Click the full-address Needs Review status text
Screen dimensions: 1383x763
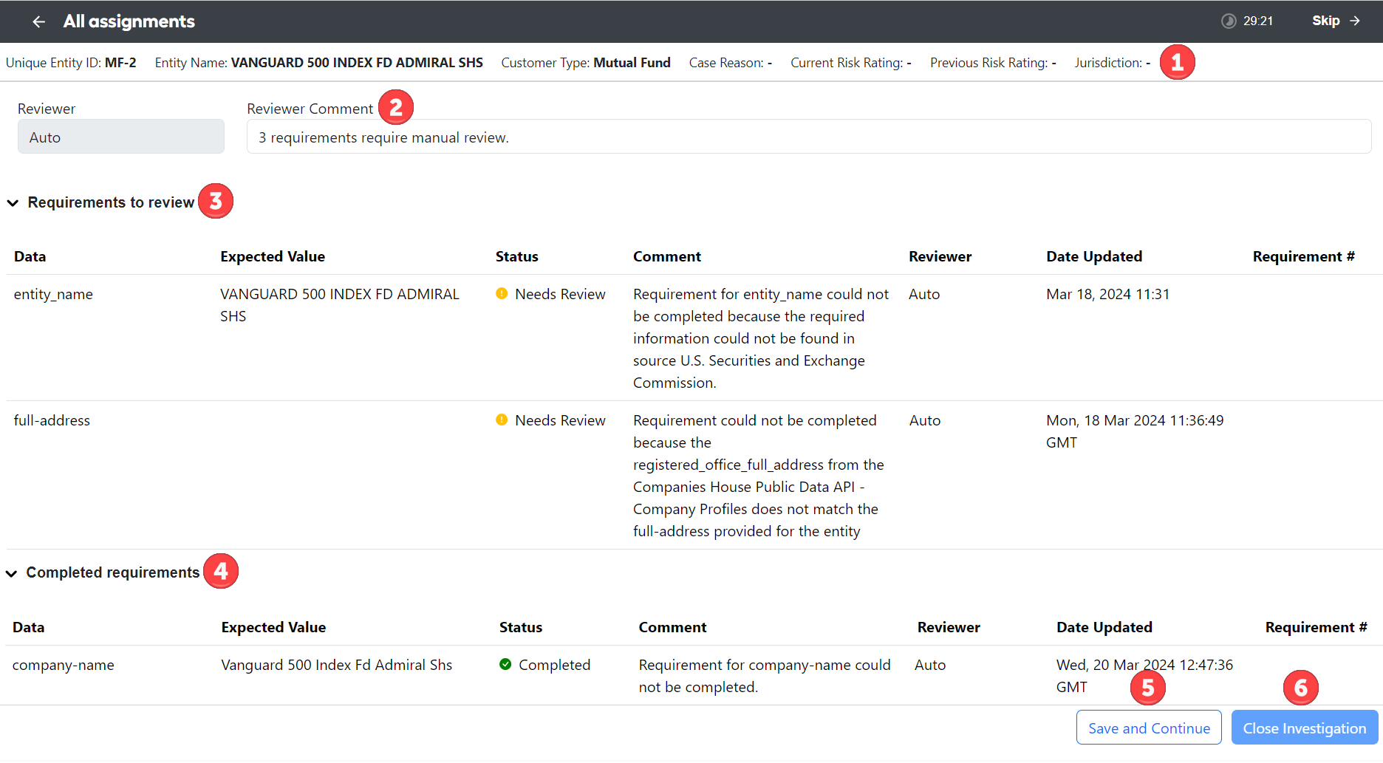point(560,420)
